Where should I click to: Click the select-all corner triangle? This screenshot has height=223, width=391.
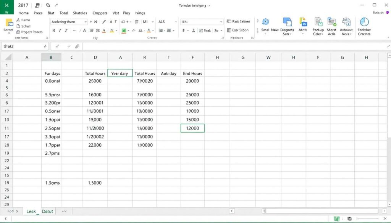click(x=8, y=57)
